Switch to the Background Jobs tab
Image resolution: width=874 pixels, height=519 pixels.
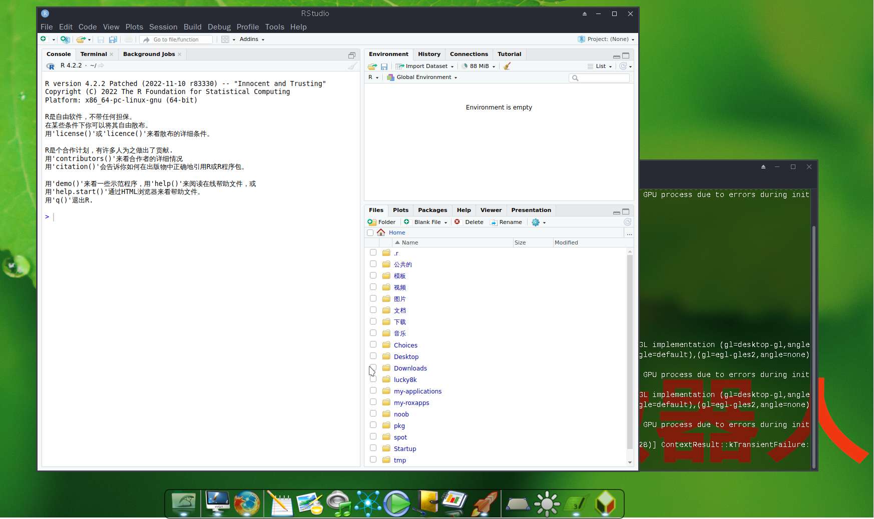(x=149, y=54)
